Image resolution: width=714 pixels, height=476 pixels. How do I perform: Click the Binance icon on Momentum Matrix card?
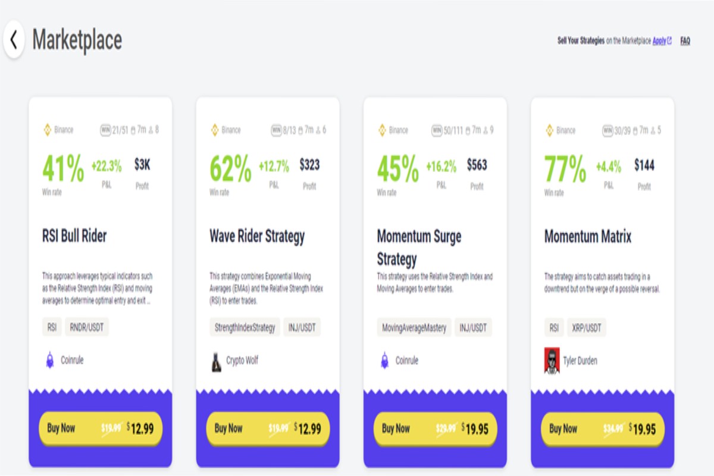[549, 130]
